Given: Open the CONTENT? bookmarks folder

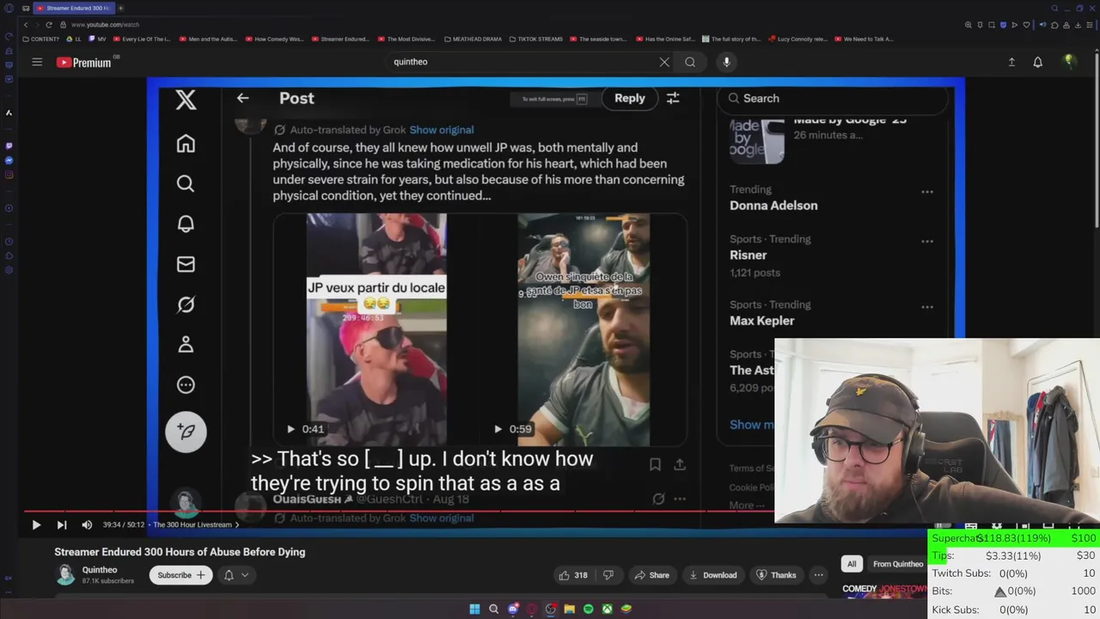Looking at the screenshot, I should click(x=41, y=39).
